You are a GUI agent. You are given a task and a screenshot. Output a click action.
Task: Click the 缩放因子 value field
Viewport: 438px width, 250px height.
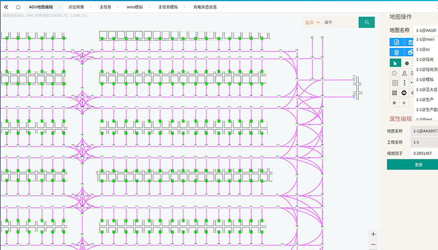425,153
